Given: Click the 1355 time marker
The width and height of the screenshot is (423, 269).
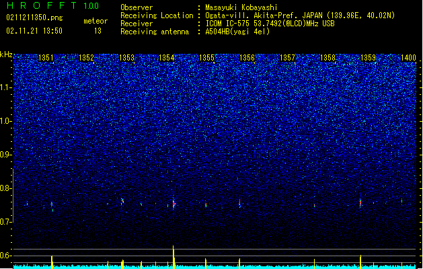Looking at the screenshot, I should 206,58.
